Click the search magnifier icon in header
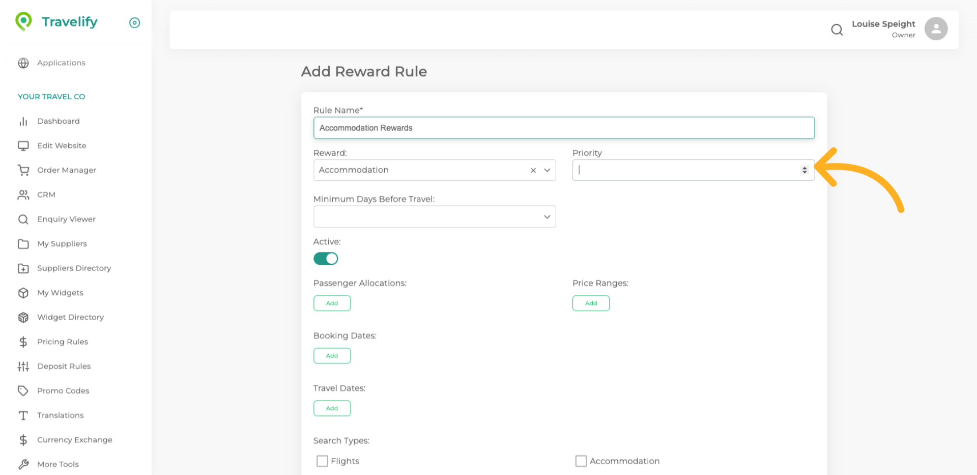 click(x=837, y=30)
